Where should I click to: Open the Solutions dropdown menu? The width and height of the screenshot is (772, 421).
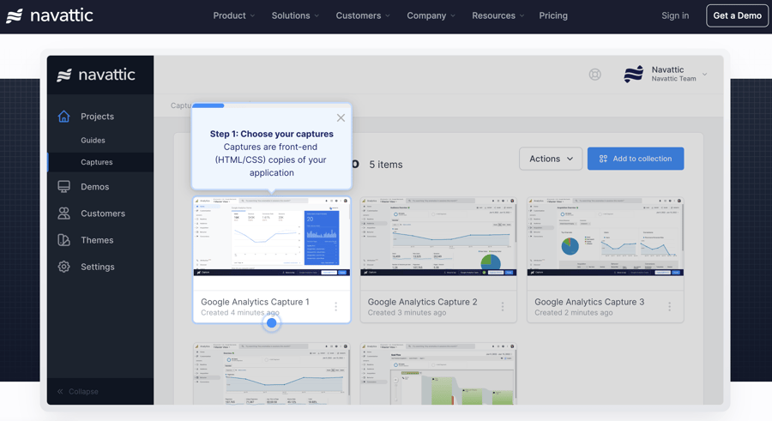pos(295,15)
